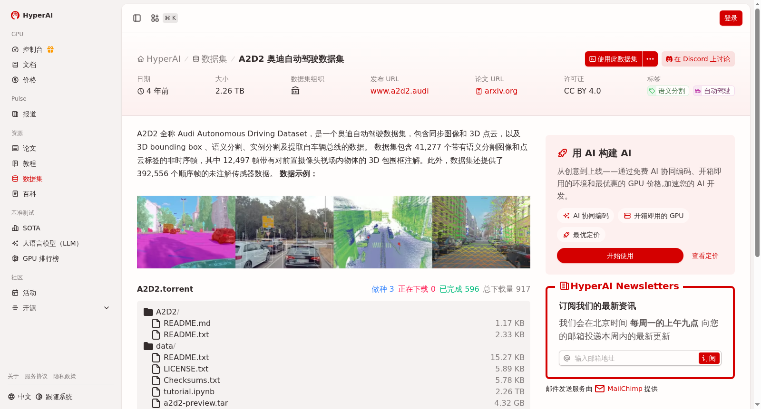Click tutorial.ipynb file icon
This screenshot has height=409, width=761.
point(156,392)
